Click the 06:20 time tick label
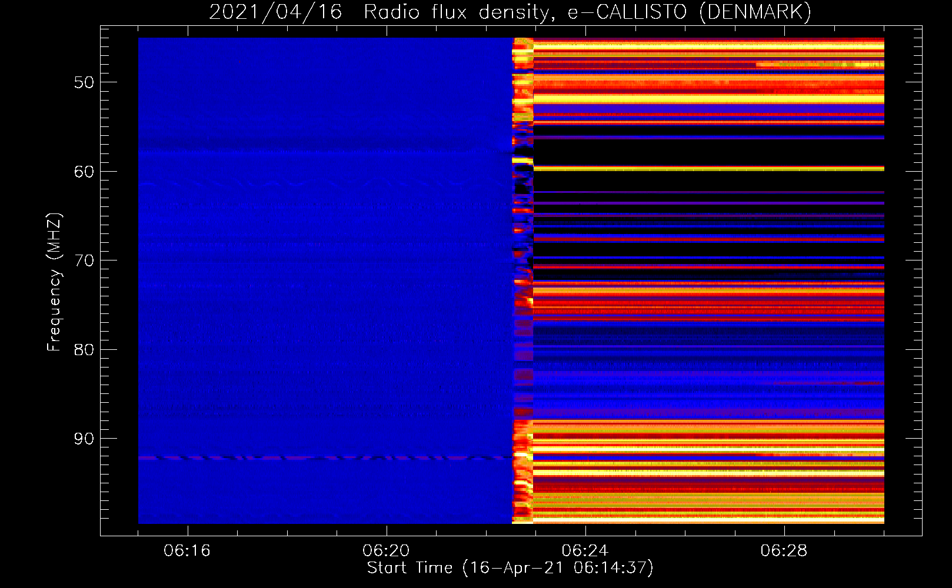This screenshot has width=952, height=588. [x=386, y=551]
